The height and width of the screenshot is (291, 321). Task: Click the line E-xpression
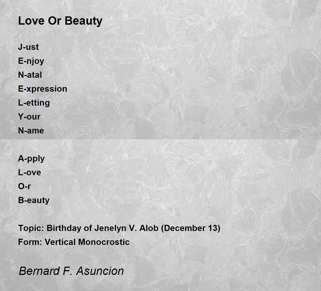pyautogui.click(x=43, y=89)
